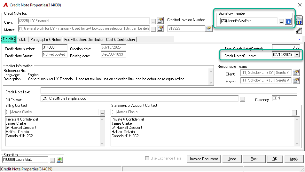
Task: Open Fee Allocation, Distribution, Cost & Contribution tab
Action: tap(99, 40)
